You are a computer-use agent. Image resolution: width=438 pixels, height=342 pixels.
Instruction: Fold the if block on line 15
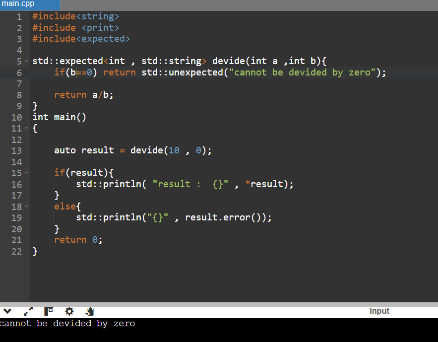26,173
